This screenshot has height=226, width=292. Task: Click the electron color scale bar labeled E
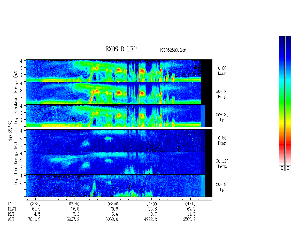tap(282, 101)
